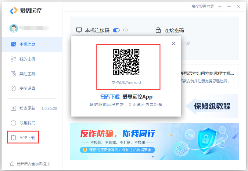Click the 爱思远控 logo icon

pyautogui.click(x=13, y=11)
